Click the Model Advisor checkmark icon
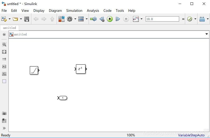Screen dimensions: 210x138 pos(190,19)
